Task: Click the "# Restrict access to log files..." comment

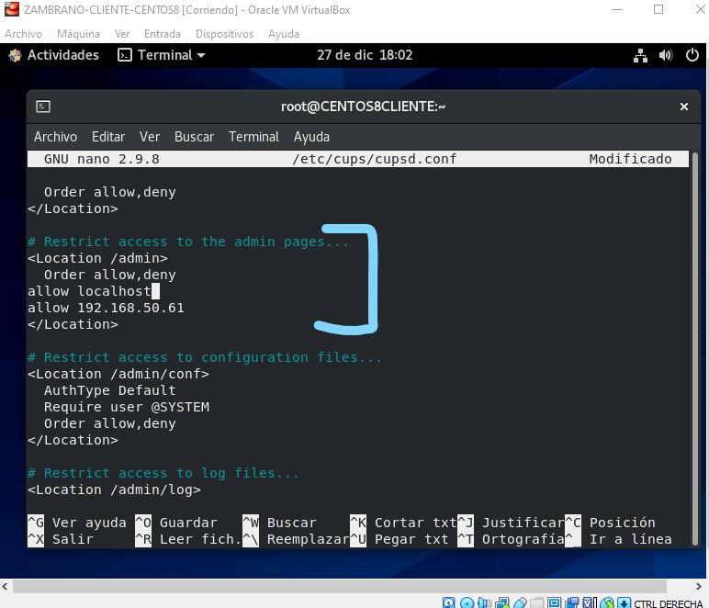Action: 163,473
